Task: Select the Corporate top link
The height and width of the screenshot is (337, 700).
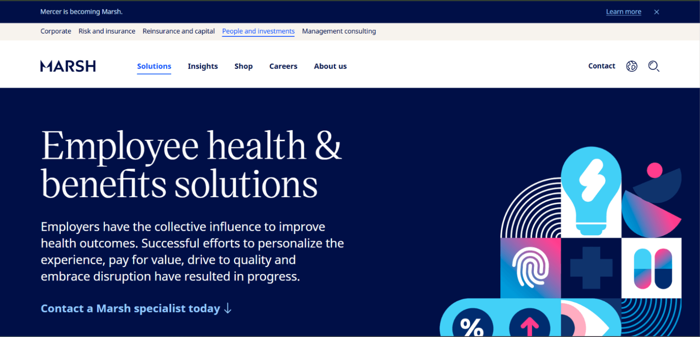Action: point(56,31)
